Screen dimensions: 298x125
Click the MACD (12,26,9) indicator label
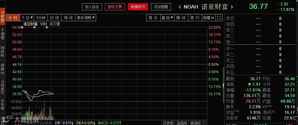click(x=39, y=123)
